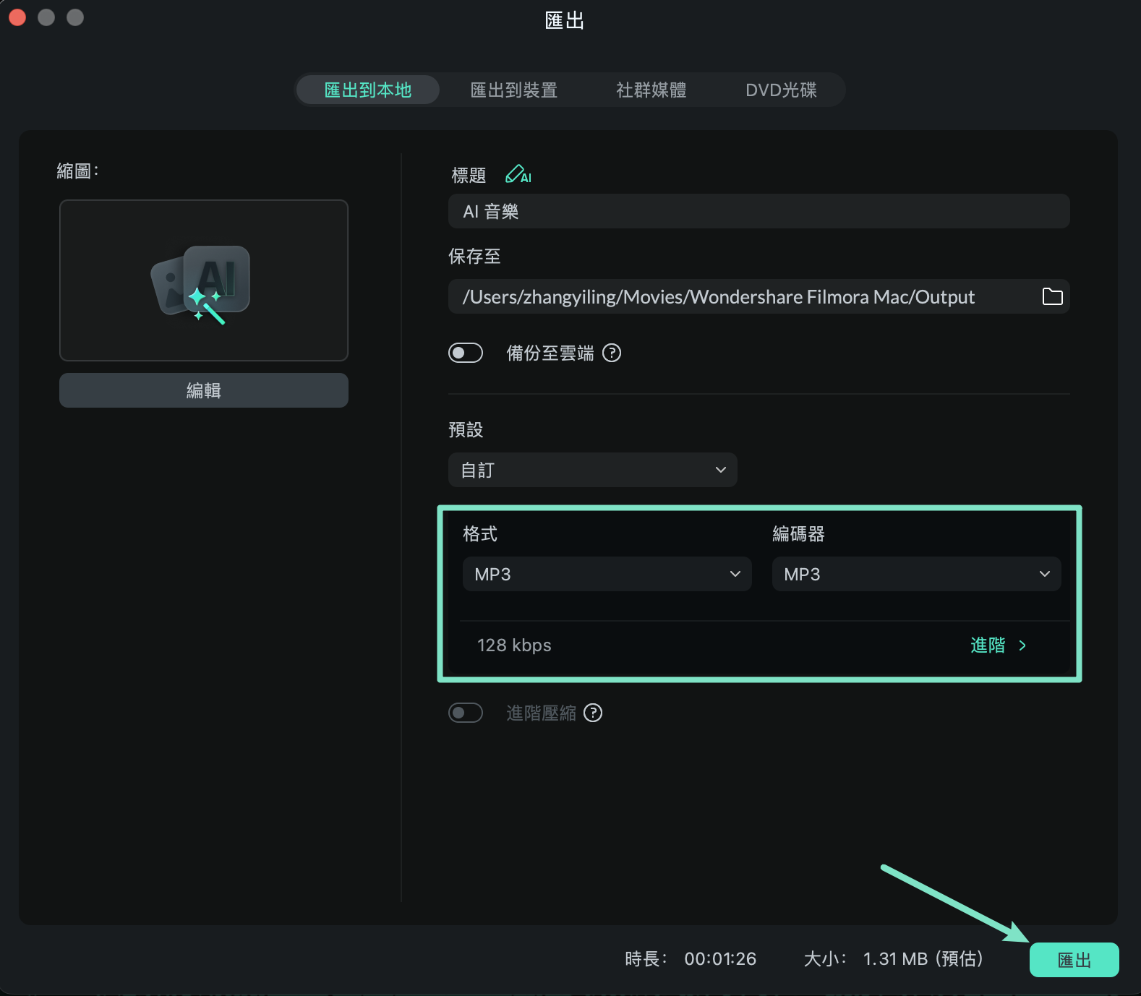Click help icon next to 進階壓縮
The width and height of the screenshot is (1141, 996).
tap(593, 713)
